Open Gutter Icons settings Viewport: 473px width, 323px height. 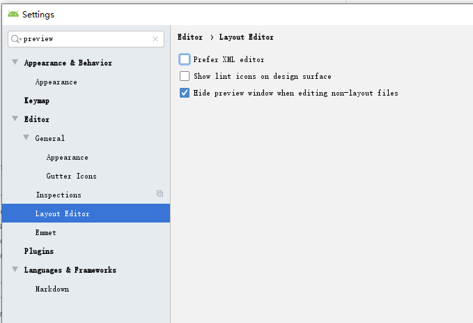point(72,176)
